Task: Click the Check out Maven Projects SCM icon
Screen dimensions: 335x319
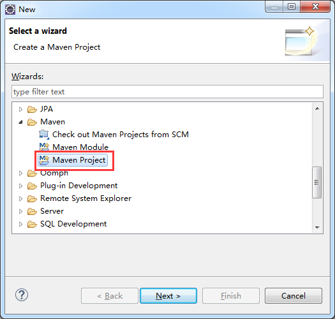Action: tap(44, 135)
